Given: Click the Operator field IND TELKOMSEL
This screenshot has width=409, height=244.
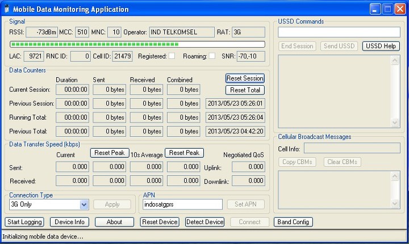Looking at the screenshot, I should (x=182, y=32).
